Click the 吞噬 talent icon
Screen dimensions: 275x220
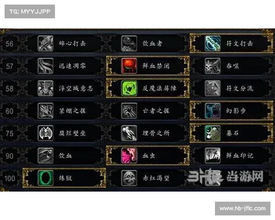click(213, 66)
